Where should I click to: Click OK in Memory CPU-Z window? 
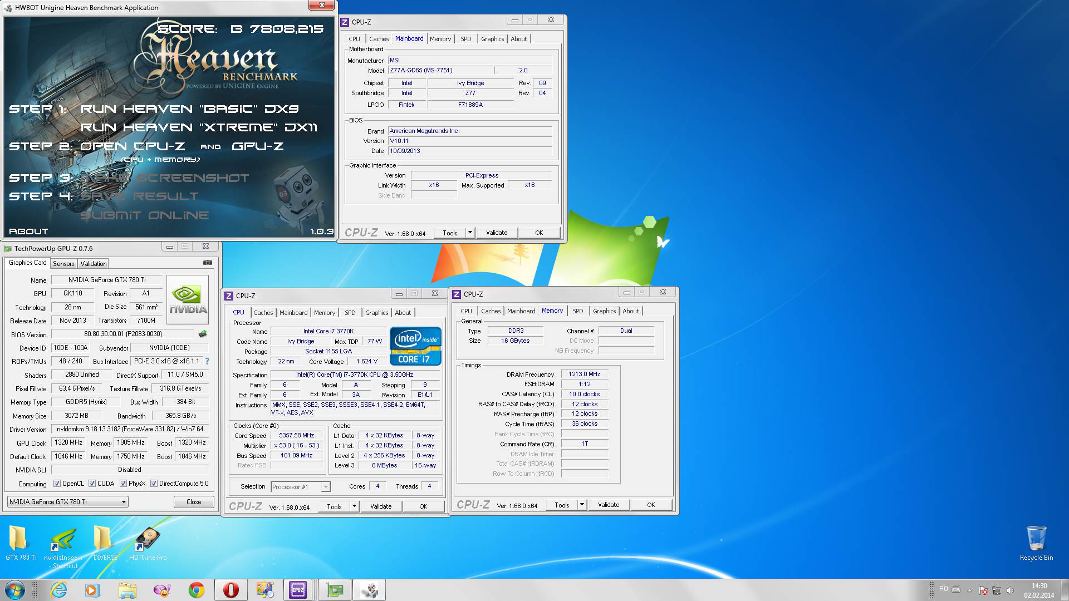pyautogui.click(x=651, y=505)
